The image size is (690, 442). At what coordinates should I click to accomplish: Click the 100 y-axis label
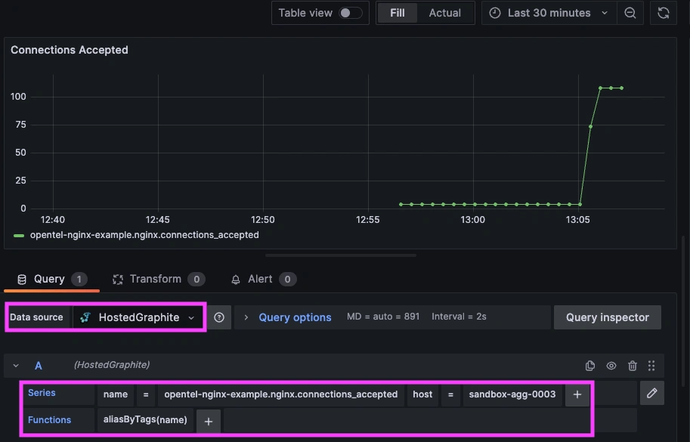click(18, 96)
